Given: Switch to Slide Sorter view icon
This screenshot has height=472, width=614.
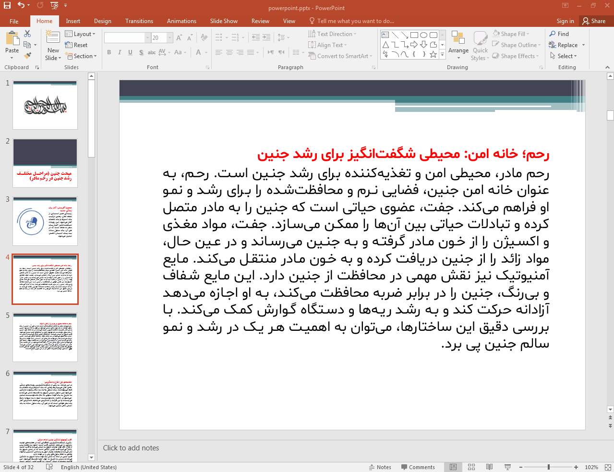Looking at the screenshot, I should tap(471, 467).
